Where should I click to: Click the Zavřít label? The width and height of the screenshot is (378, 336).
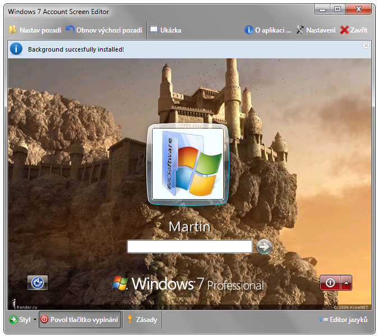pos(359,30)
